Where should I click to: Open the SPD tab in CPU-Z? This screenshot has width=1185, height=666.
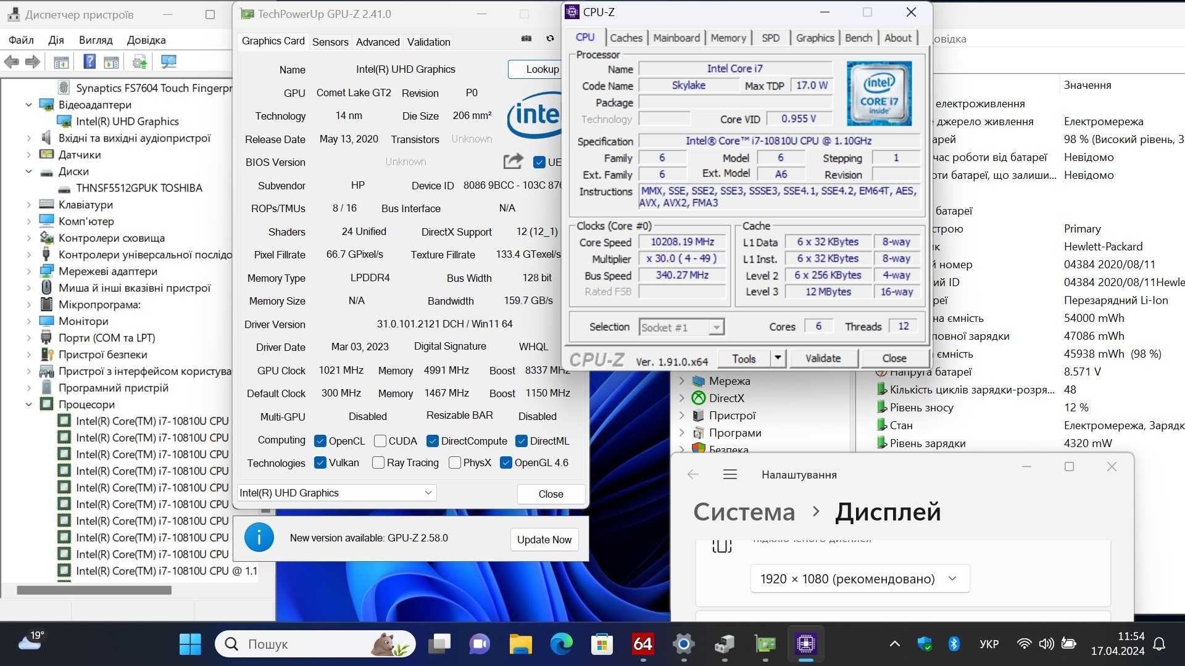770,38
